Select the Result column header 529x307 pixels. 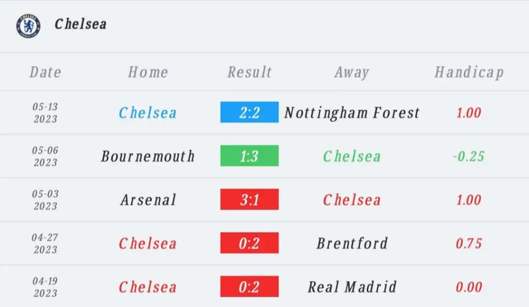tap(250, 72)
